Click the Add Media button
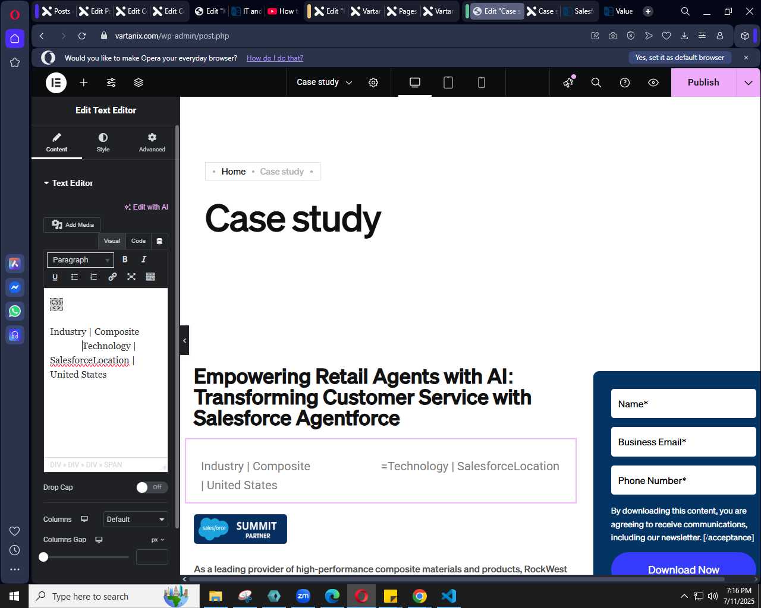 [x=73, y=225]
